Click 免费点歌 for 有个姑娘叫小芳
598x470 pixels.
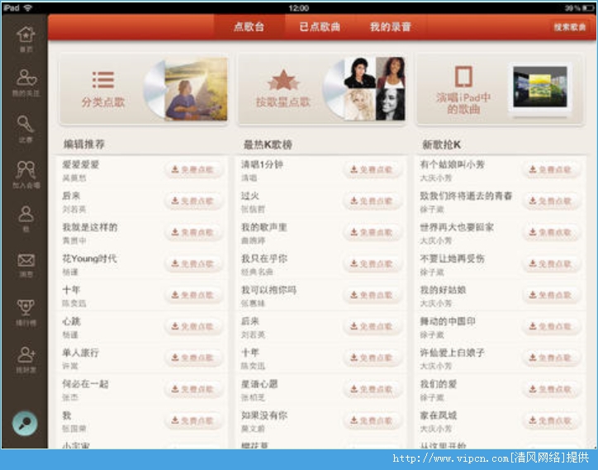pyautogui.click(x=552, y=169)
